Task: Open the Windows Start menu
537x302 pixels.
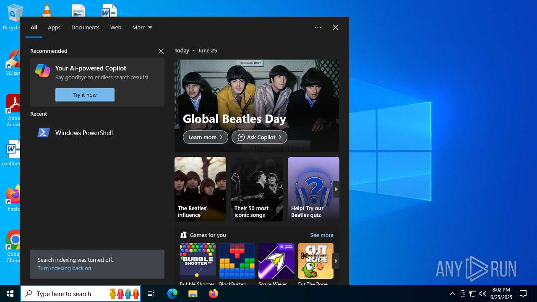Action: pos(10,294)
